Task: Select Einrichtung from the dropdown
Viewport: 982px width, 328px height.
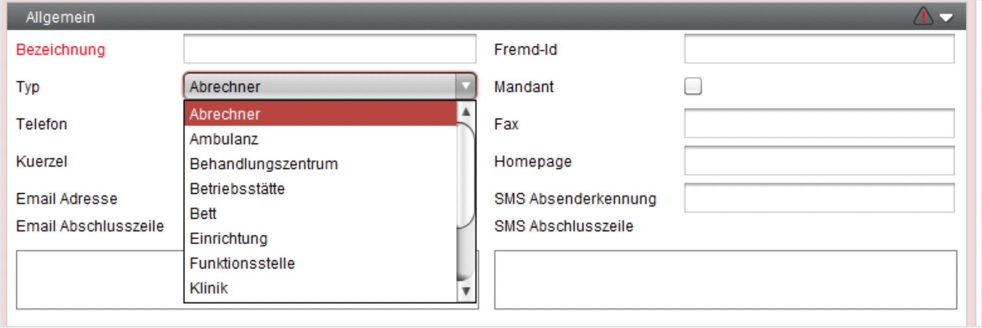Action: tap(321, 239)
